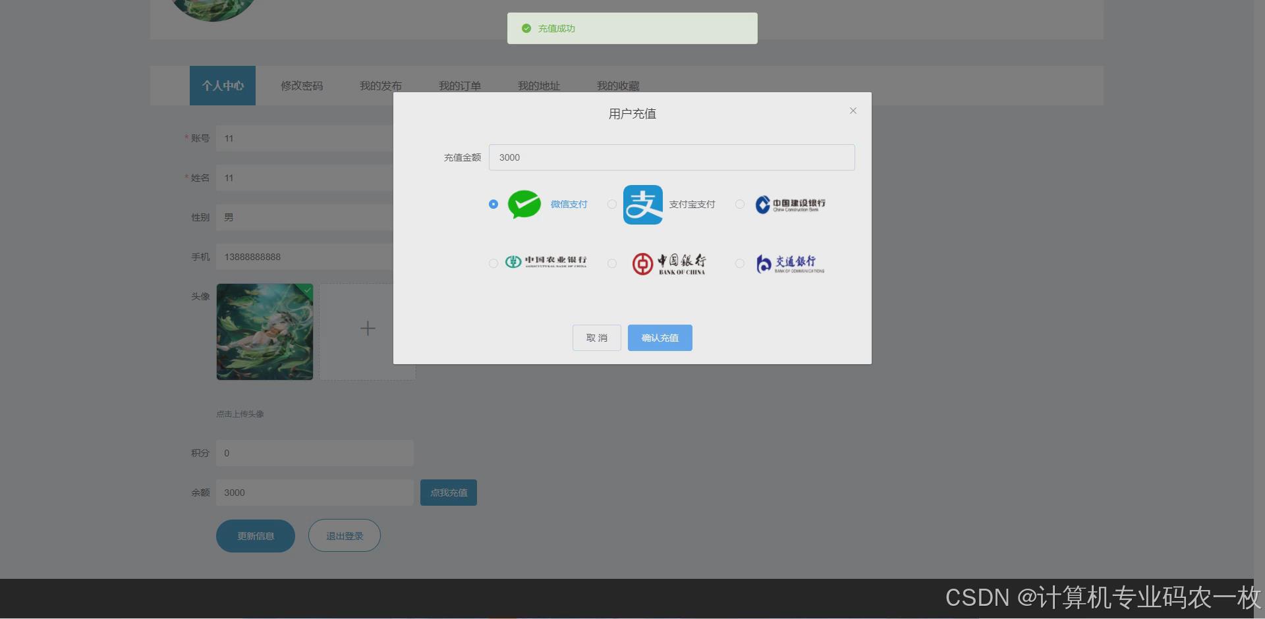1265x619 pixels.
Task: Select the 中国建设银行 radio button
Action: coord(740,204)
